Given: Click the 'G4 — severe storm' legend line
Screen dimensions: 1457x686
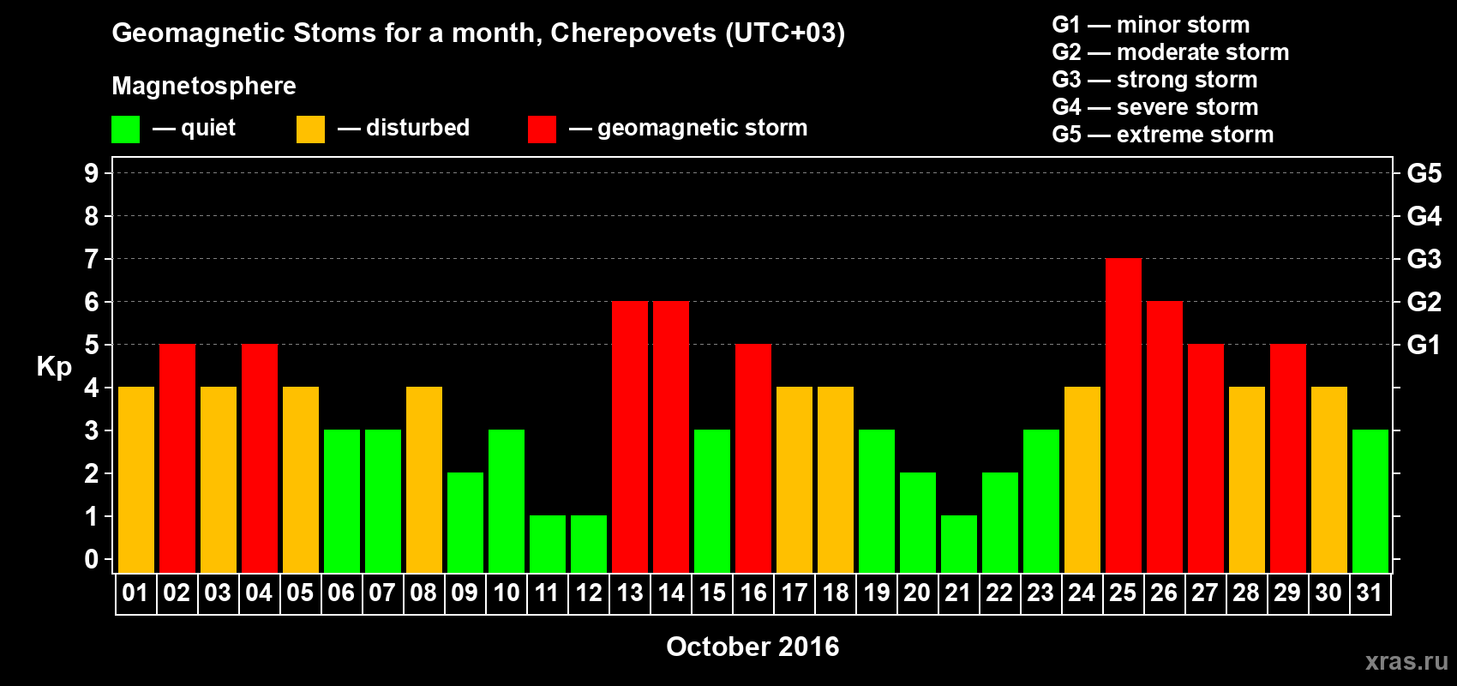Looking at the screenshot, I should coord(1155,107).
